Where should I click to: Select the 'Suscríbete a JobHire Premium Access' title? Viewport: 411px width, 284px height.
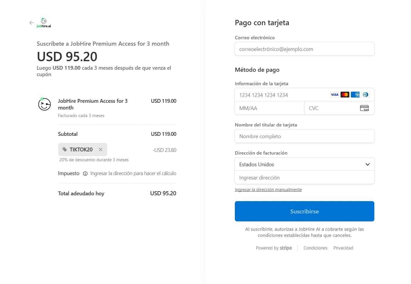pos(103,44)
